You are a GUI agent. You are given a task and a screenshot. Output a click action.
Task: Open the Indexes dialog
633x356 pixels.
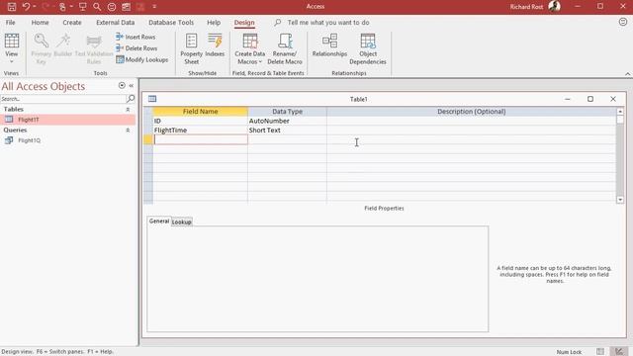(215, 45)
